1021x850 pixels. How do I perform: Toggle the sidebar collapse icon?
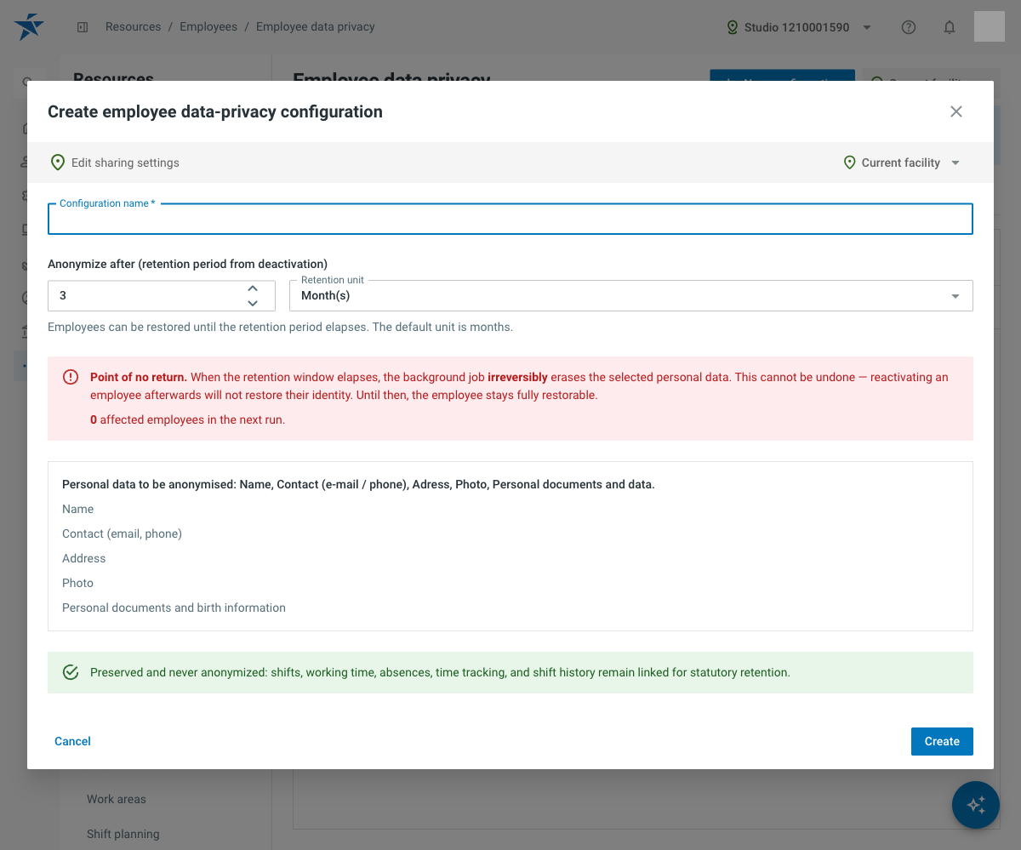coord(83,27)
